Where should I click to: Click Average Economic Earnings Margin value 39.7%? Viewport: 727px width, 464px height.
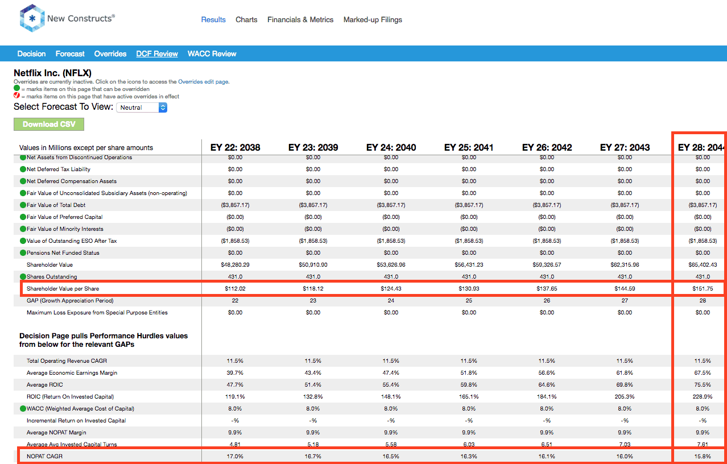click(235, 373)
